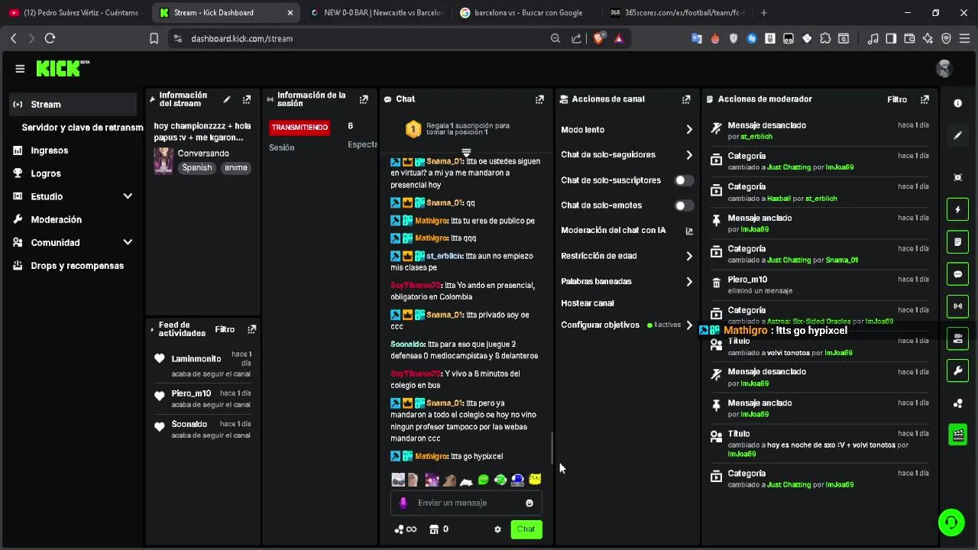Open Brave Shields lion icon
978x550 pixels.
coord(600,38)
